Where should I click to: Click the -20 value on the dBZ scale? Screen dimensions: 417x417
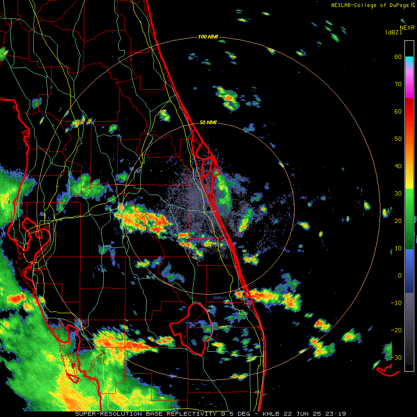tap(396, 330)
